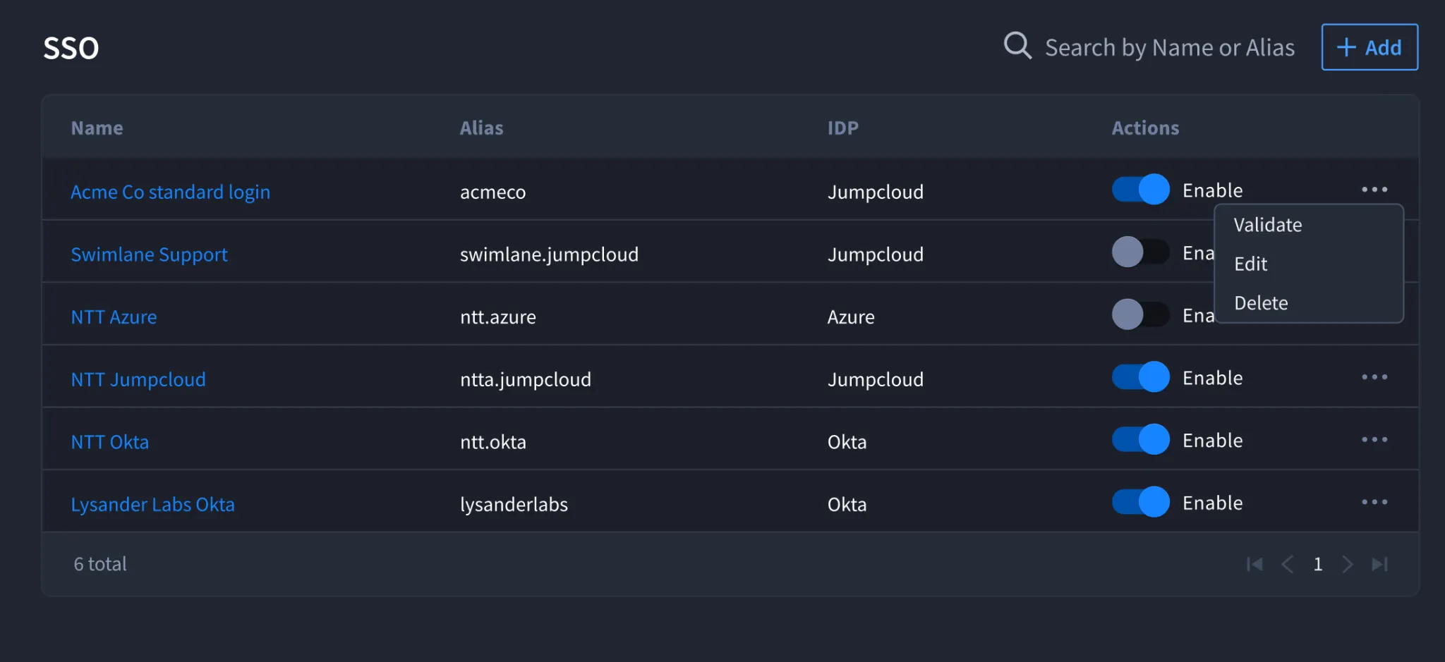Go to first page icon

(x=1254, y=564)
